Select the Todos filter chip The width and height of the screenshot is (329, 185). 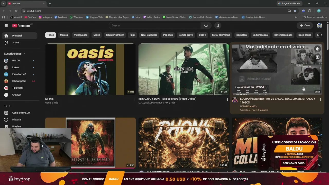click(x=51, y=35)
